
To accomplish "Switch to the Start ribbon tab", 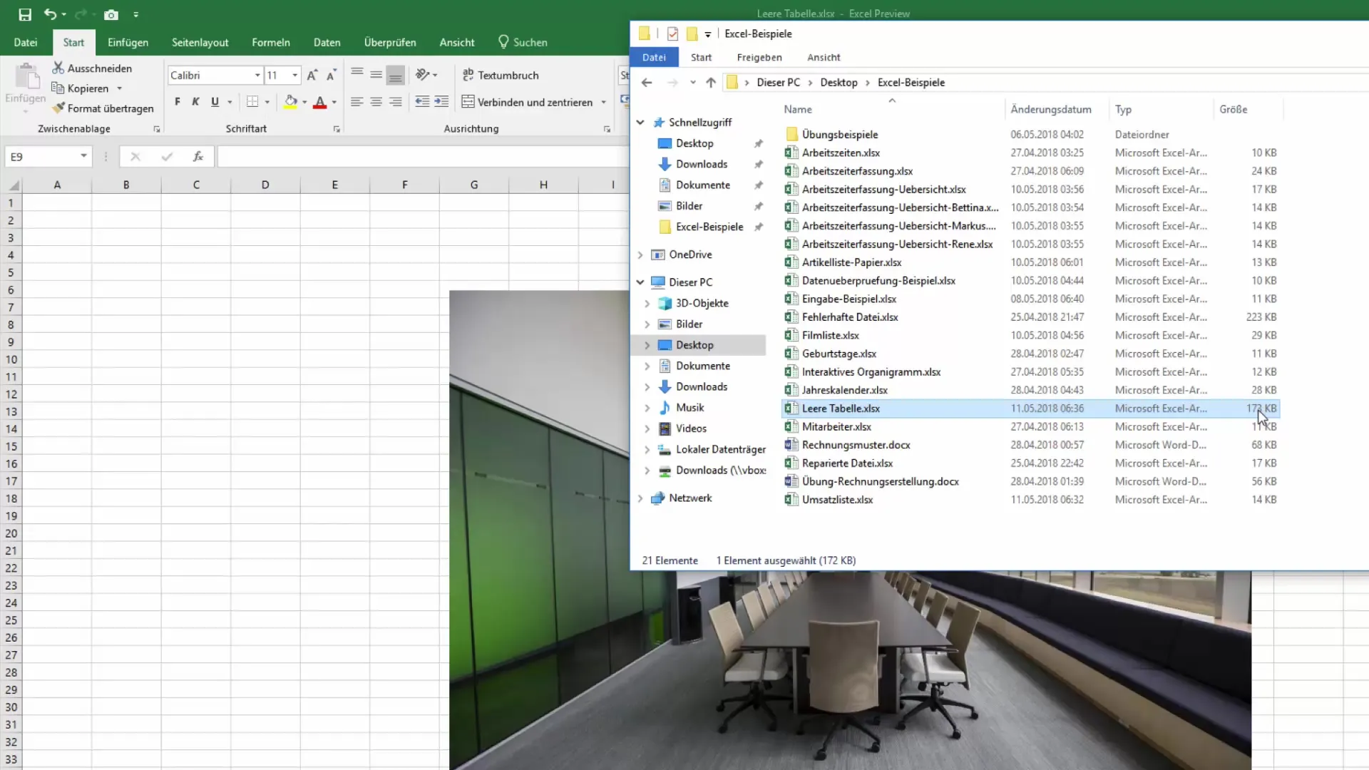I will coord(73,41).
